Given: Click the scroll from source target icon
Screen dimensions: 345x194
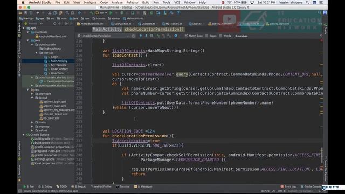Looking at the screenshot, I should point(54,24).
